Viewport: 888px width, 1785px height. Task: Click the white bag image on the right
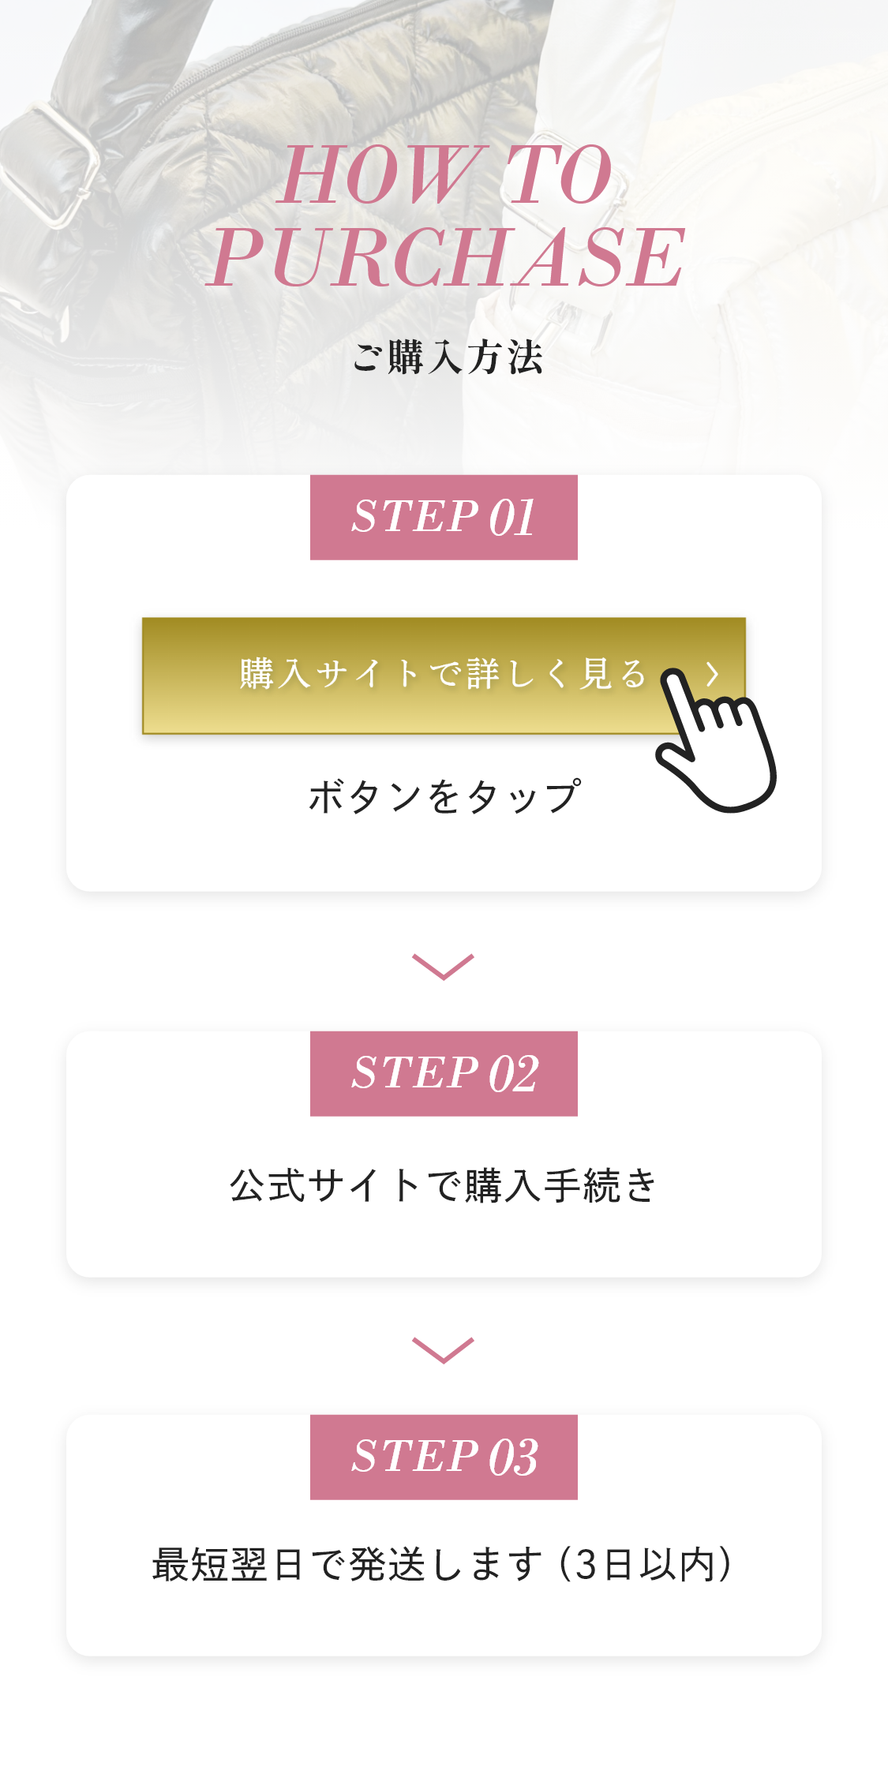pos(774,237)
